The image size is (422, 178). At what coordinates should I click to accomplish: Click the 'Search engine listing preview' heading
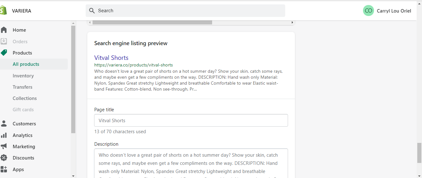131,43
